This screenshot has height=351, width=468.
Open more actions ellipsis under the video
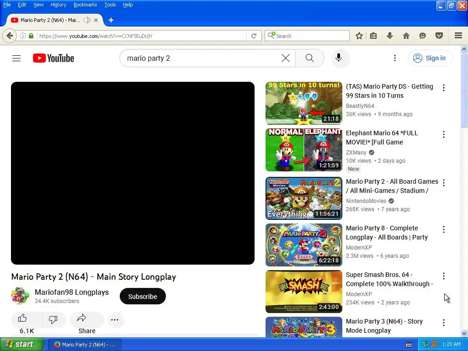115,319
